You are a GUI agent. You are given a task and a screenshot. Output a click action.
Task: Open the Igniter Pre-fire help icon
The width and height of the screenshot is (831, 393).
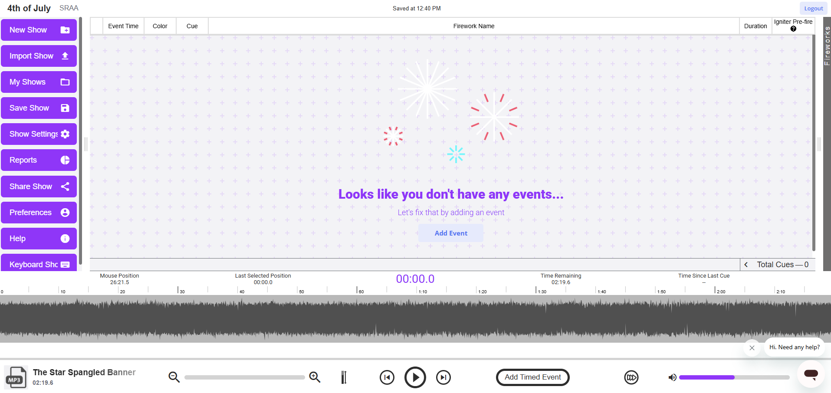(793, 29)
